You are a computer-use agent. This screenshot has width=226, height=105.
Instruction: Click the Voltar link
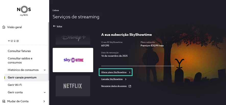tap(60, 26)
